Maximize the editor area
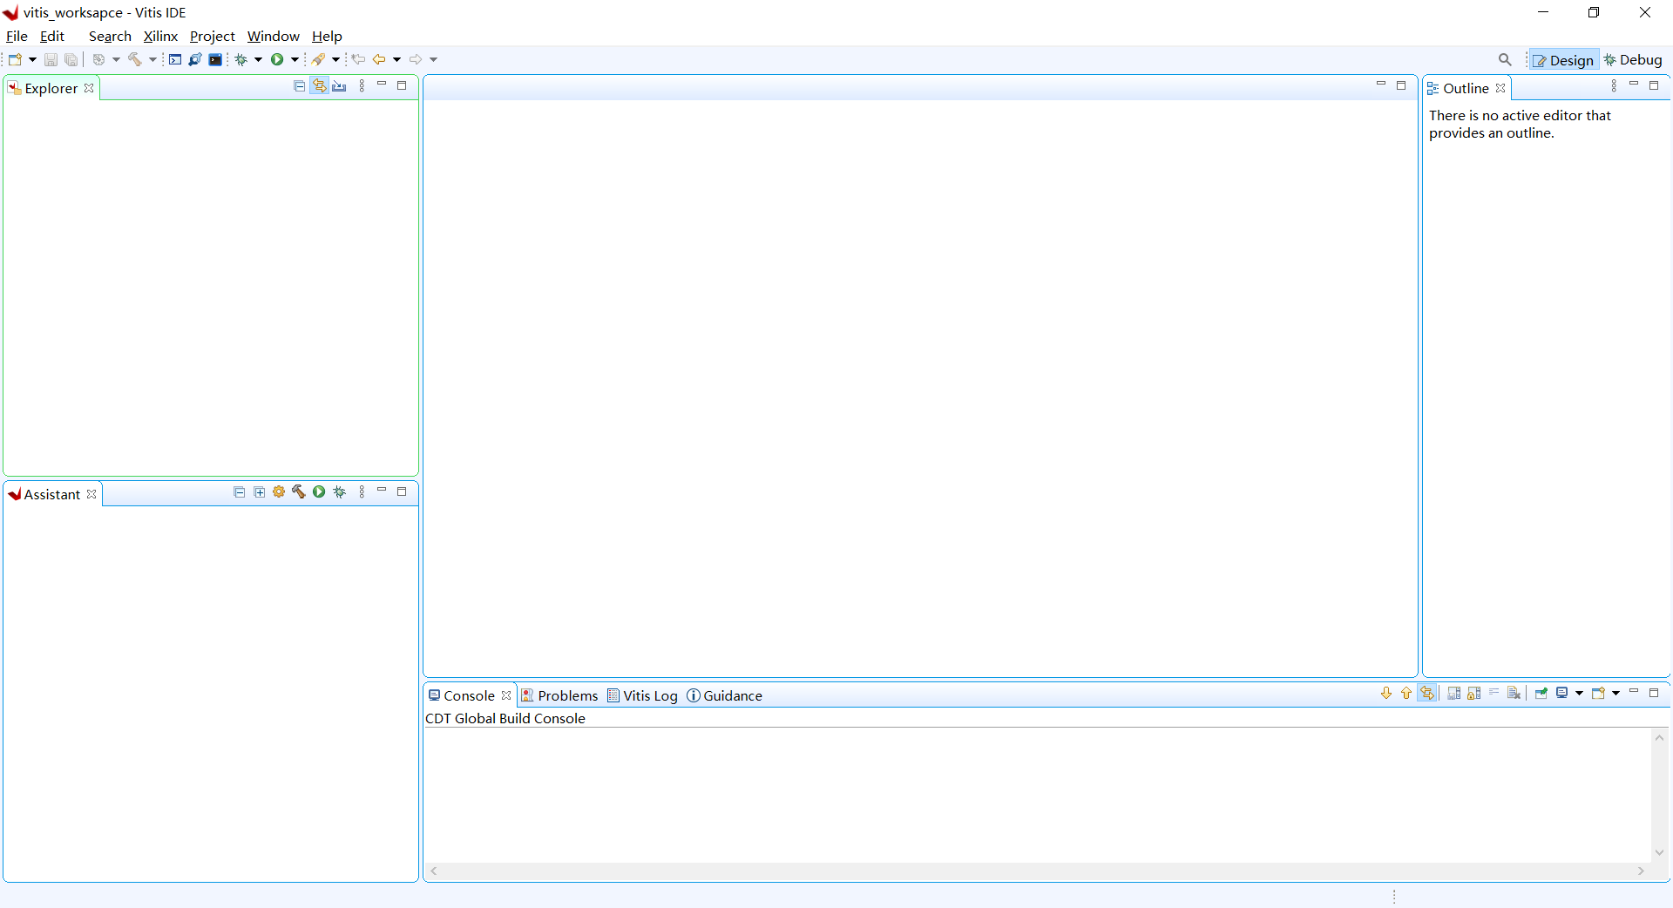 coord(1401,85)
